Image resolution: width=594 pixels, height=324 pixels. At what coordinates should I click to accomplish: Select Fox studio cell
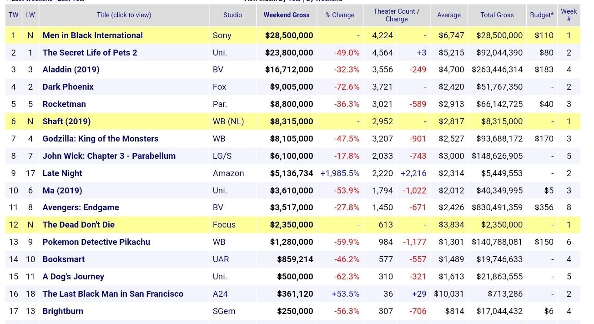click(219, 87)
